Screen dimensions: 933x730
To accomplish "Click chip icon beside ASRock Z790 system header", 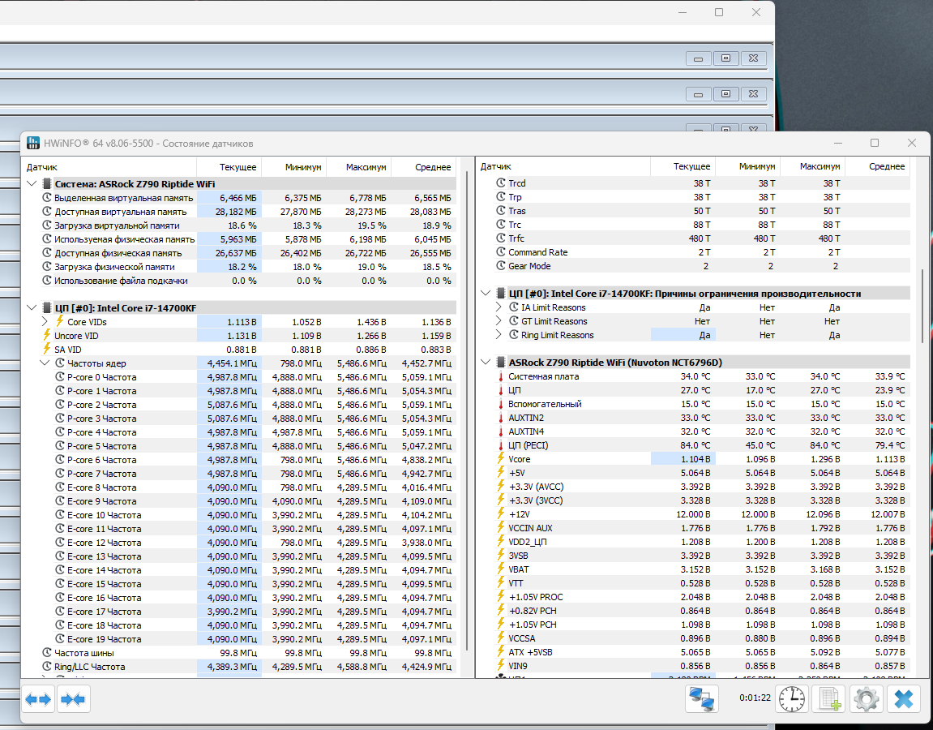I will pos(46,184).
